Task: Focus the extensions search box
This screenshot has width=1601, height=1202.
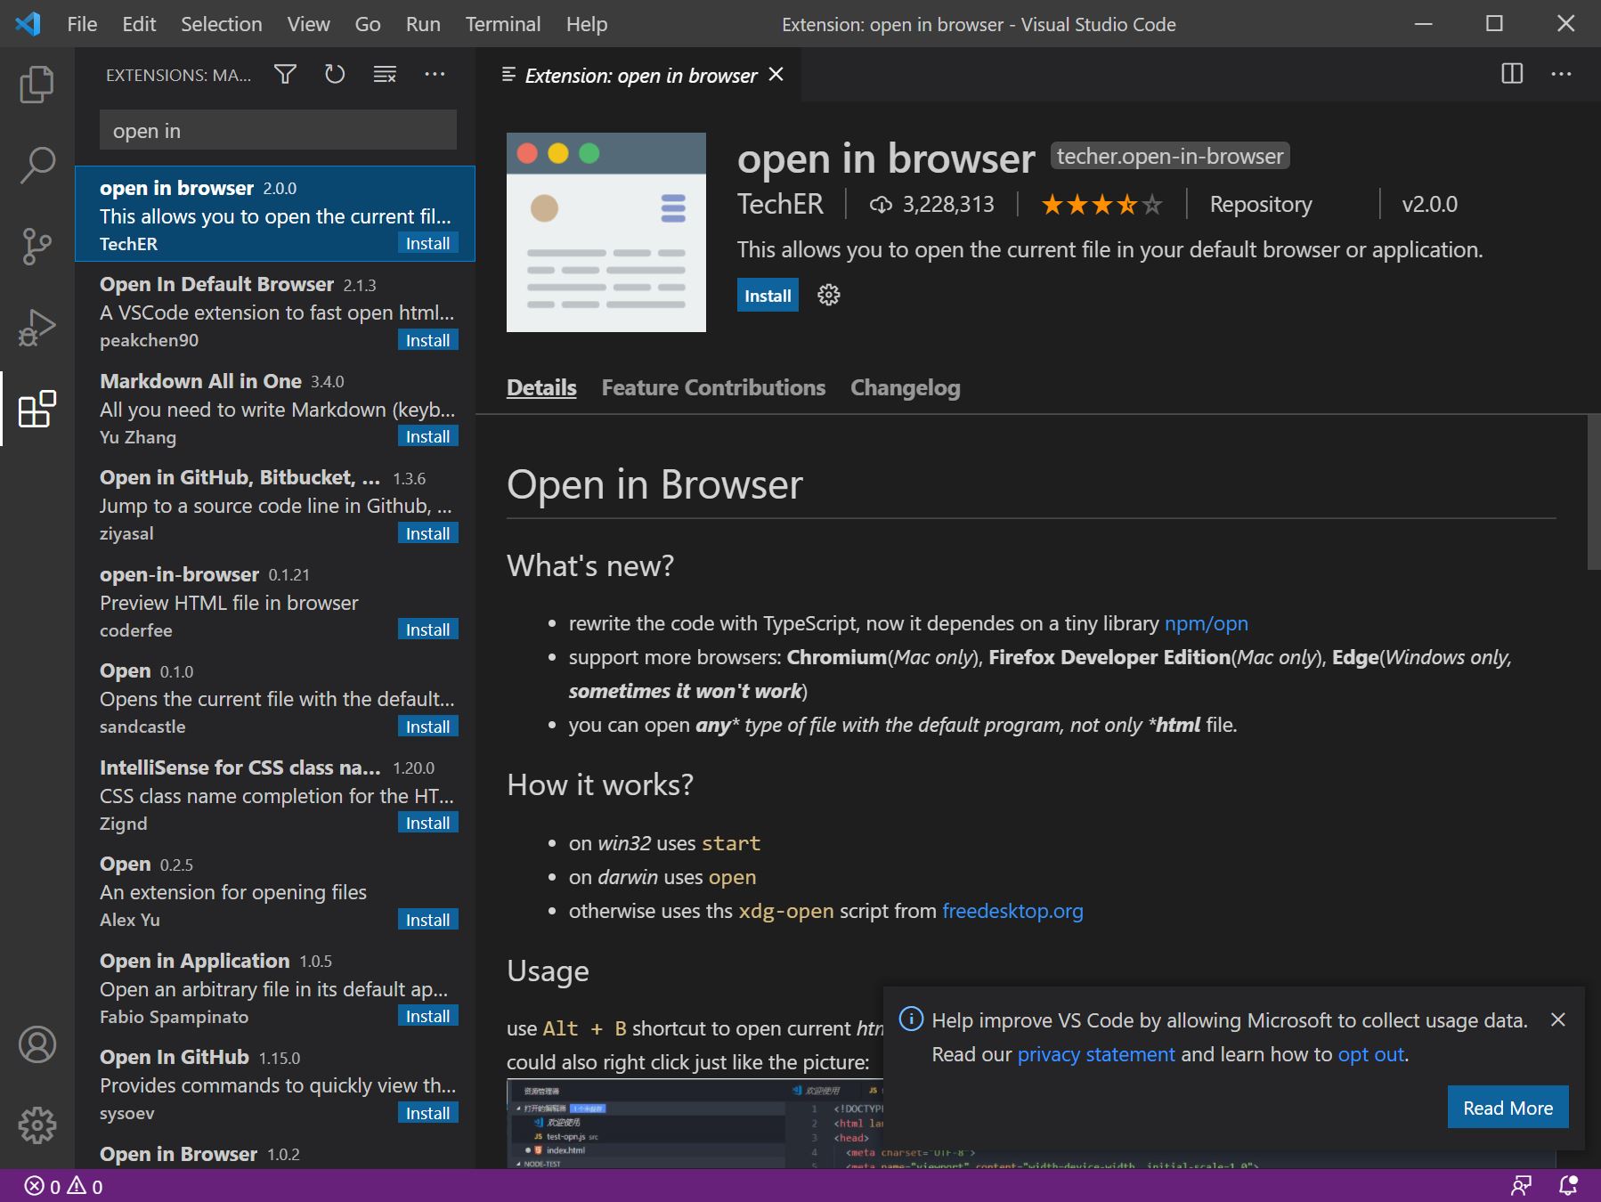Action: pos(278,131)
